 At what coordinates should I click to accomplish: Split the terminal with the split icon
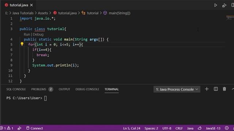click(x=216, y=89)
